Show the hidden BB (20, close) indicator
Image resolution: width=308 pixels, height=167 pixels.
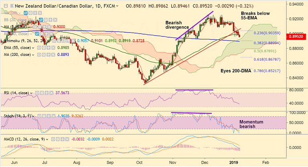[41, 20]
